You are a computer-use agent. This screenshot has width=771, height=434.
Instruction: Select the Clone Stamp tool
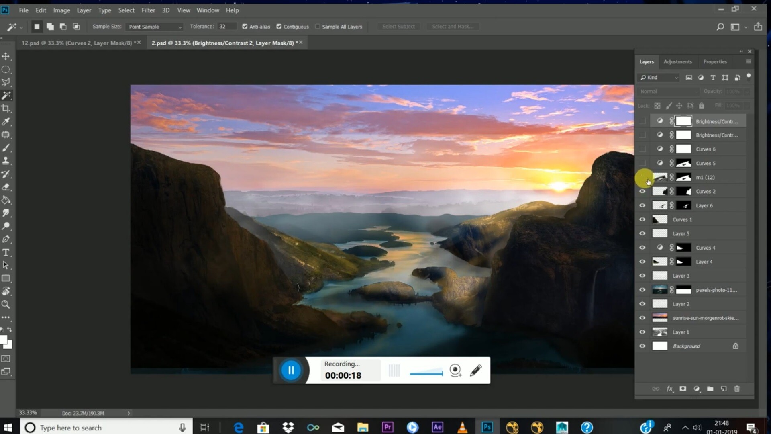(6, 161)
